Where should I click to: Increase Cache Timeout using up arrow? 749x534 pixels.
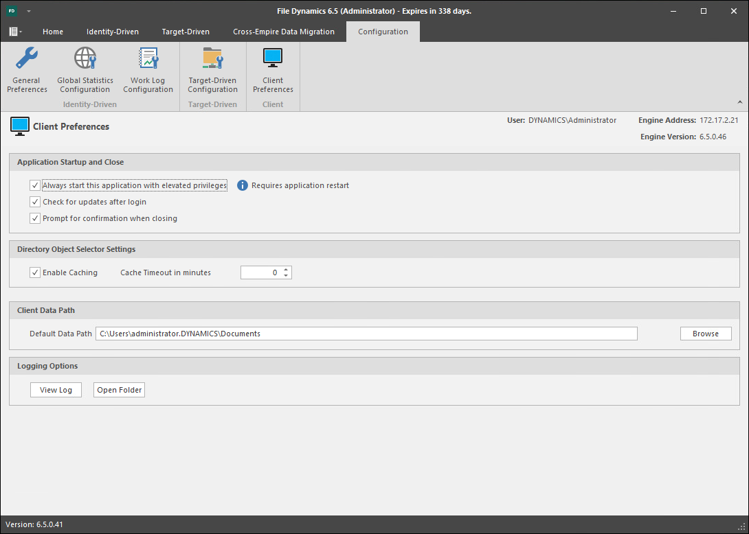286,269
